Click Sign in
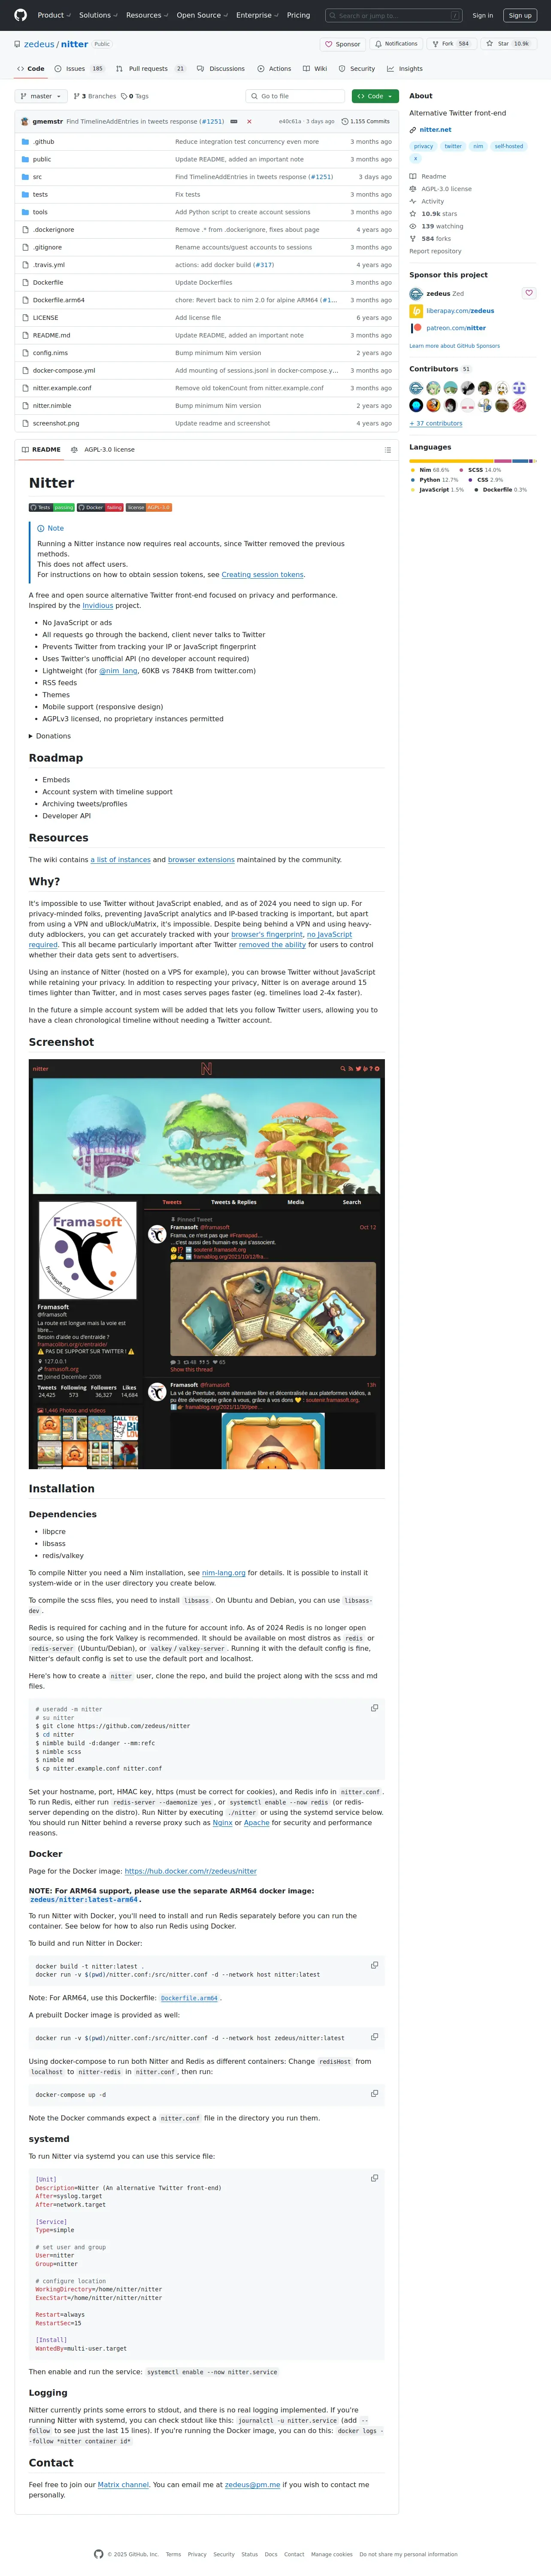Screen dimensions: 551x2576 (483, 15)
